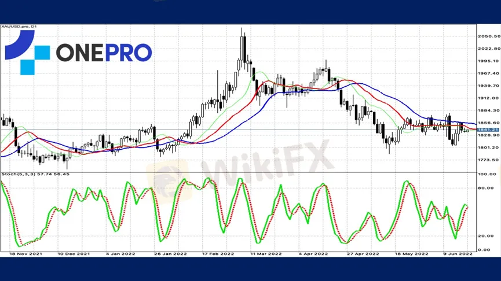
Task: Select the 17 Feb 2022 date label
Action: click(217, 254)
